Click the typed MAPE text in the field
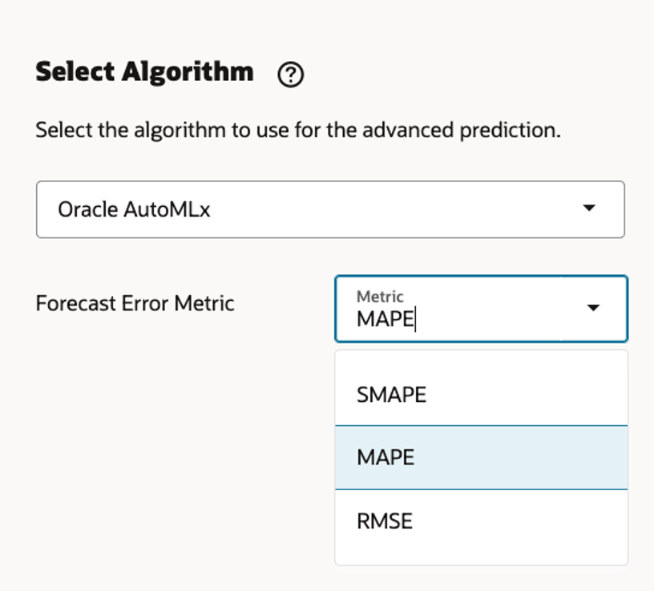The height and width of the screenshot is (592, 654). (385, 319)
